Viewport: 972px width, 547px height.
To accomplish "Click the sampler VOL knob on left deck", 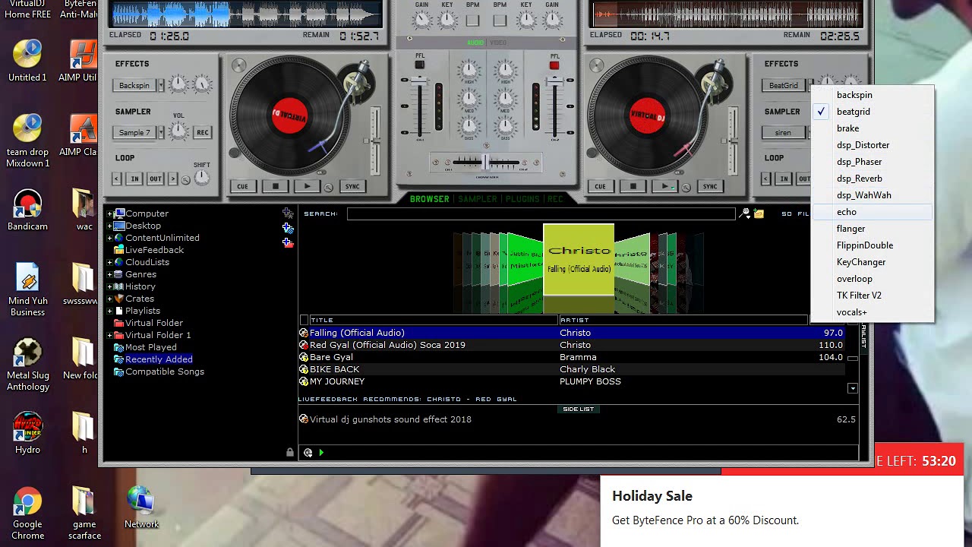I will click(178, 132).
